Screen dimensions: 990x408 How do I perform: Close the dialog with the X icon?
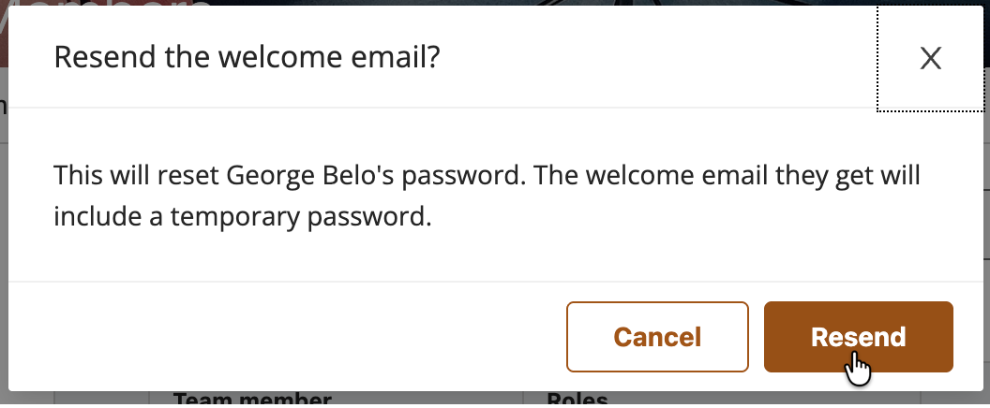930,59
